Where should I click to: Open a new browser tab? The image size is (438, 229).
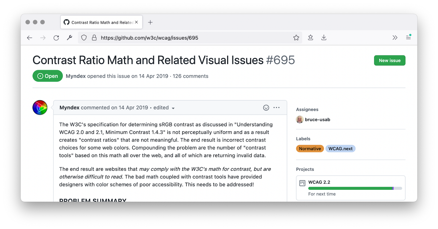(150, 22)
